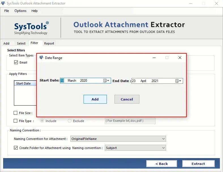
Task: Open the End Date calendar picker icon
Action: (x=178, y=81)
